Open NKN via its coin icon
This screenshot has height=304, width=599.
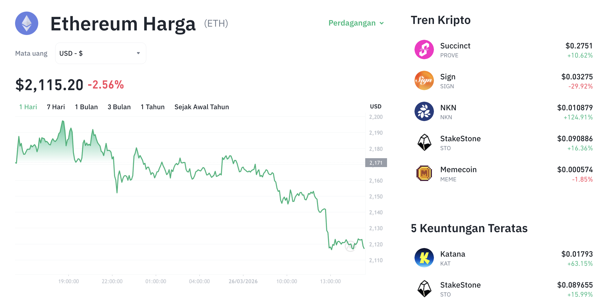(x=424, y=111)
